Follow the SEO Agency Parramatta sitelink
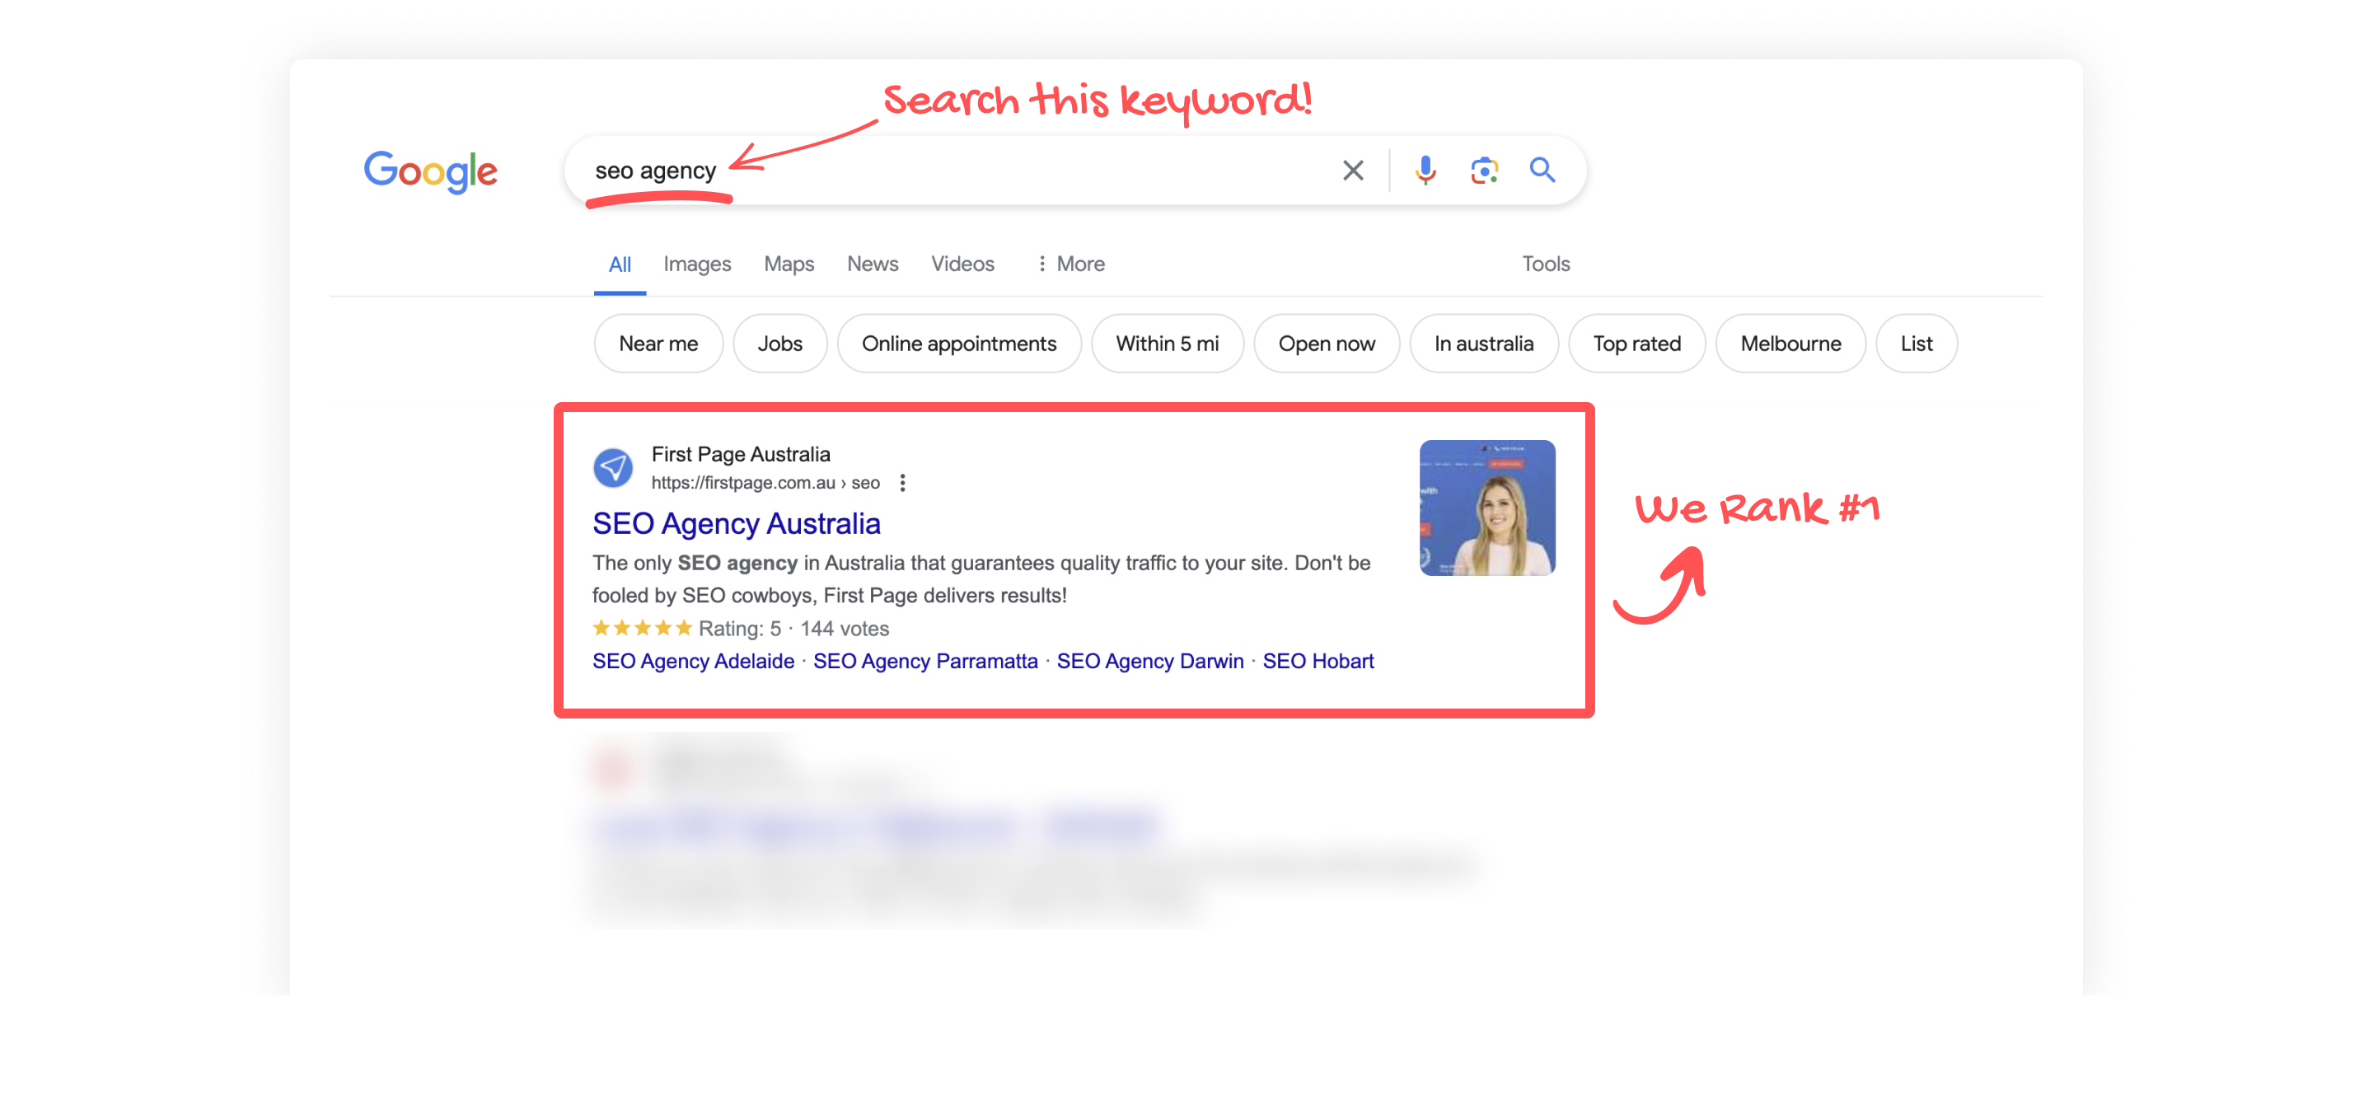This screenshot has height=1114, width=2373. pyautogui.click(x=924, y=662)
